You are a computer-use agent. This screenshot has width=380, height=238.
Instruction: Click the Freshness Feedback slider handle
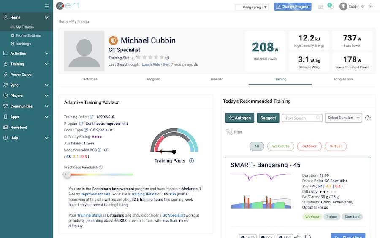point(67,174)
